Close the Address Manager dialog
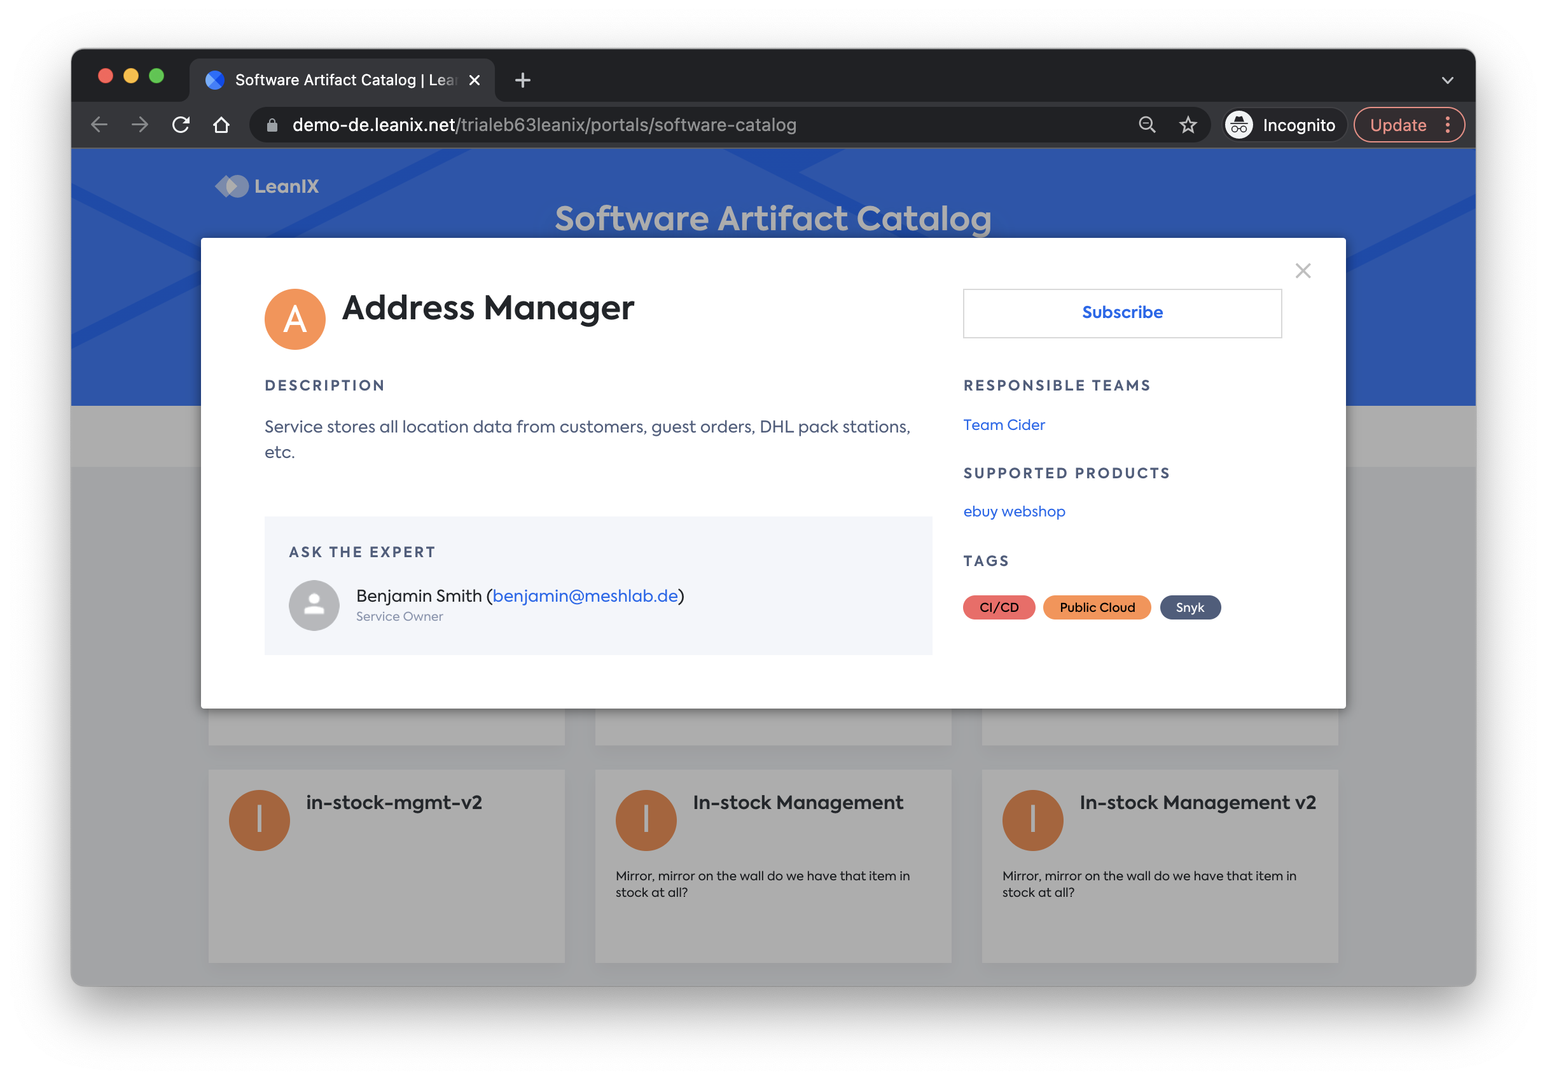 (x=1302, y=271)
